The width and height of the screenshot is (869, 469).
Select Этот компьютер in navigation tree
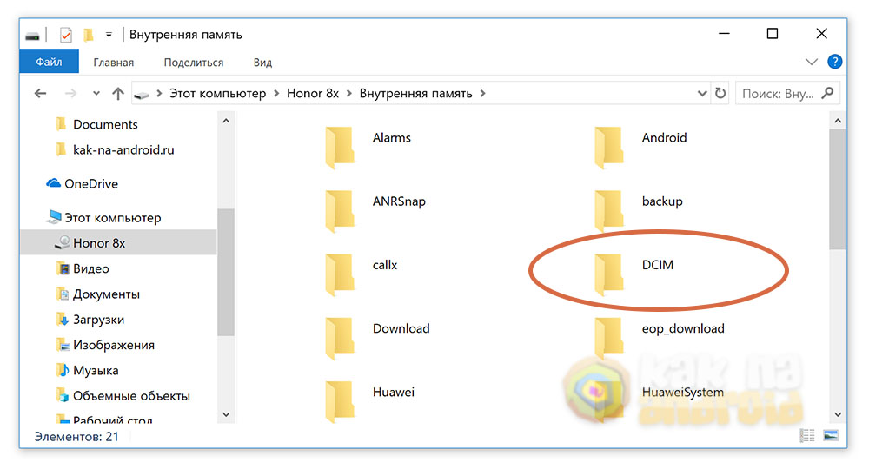[112, 218]
